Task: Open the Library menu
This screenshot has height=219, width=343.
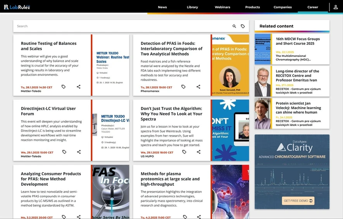Action: [x=192, y=7]
